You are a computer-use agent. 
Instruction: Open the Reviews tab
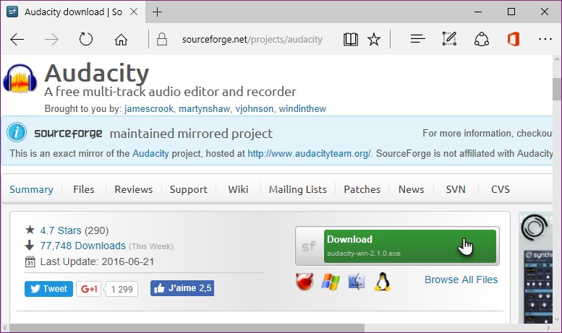[x=133, y=189]
